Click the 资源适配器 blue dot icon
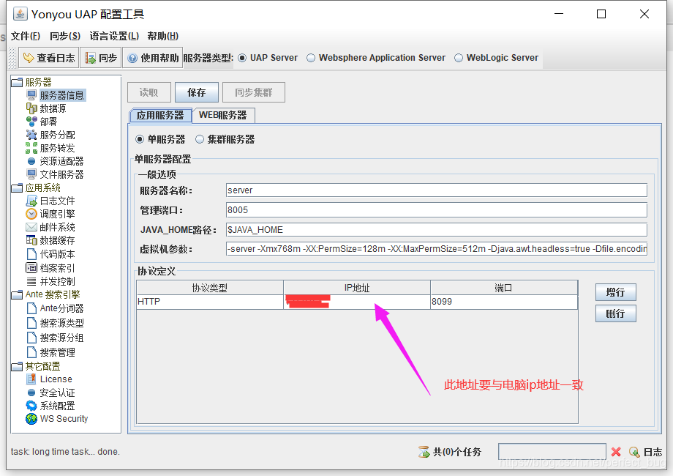Screen dimensions: 673x476 tap(31, 162)
